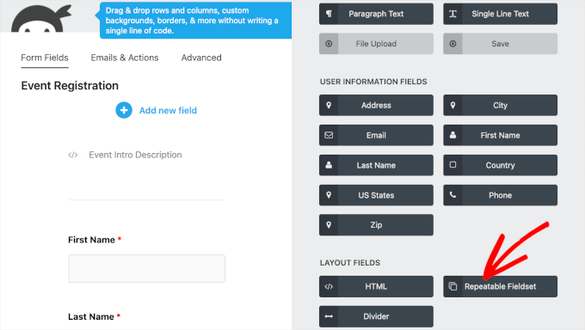Image resolution: width=585 pixels, height=330 pixels.
Task: Add a US States field
Action: 376,195
